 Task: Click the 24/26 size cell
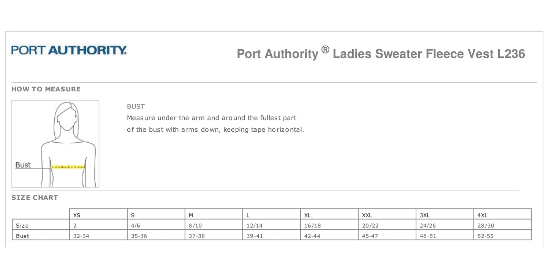pyautogui.click(x=428, y=226)
